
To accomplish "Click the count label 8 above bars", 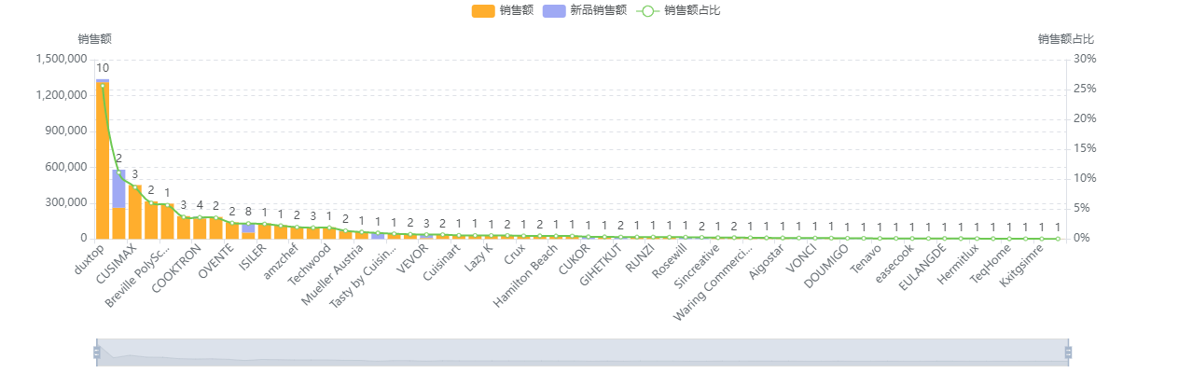I will (x=248, y=212).
